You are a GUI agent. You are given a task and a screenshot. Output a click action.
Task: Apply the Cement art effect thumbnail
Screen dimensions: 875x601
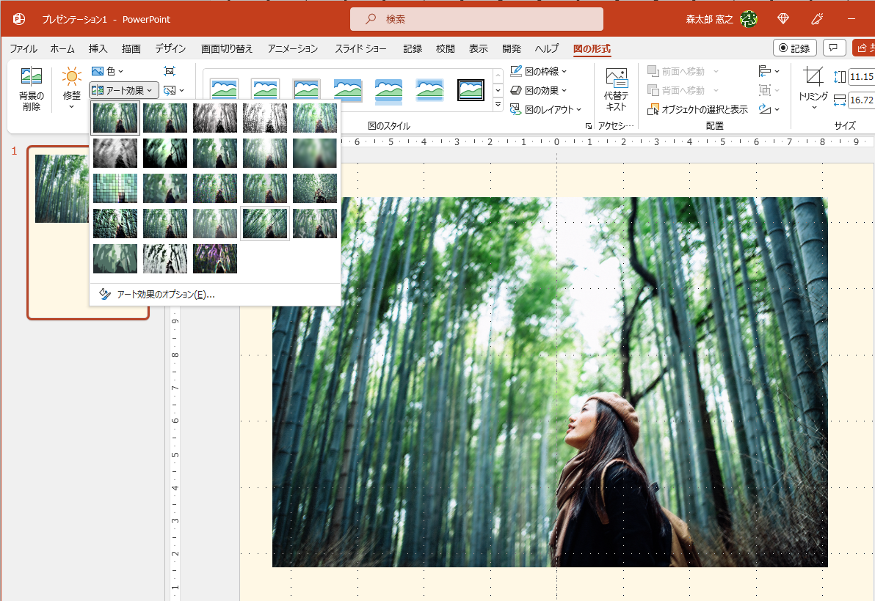coord(115,224)
